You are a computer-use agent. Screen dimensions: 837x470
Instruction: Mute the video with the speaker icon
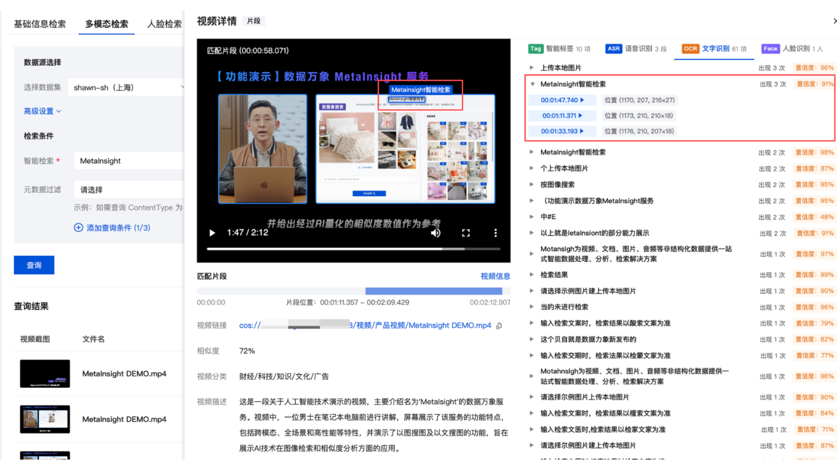click(436, 233)
